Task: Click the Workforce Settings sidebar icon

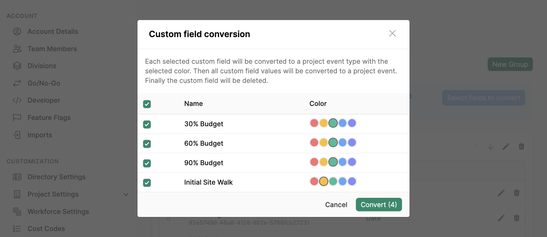Action: tap(17, 212)
